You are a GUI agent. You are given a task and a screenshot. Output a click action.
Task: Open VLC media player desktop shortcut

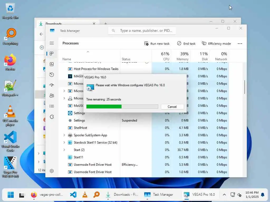tap(10, 115)
